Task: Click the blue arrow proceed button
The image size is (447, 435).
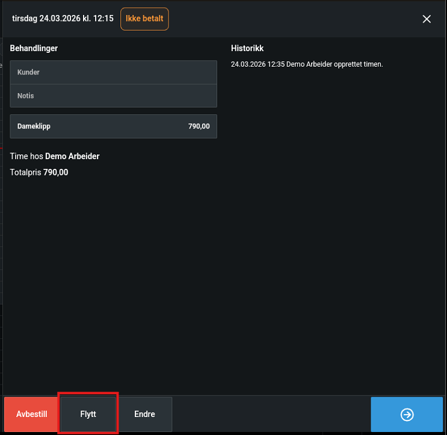Action: click(x=407, y=415)
